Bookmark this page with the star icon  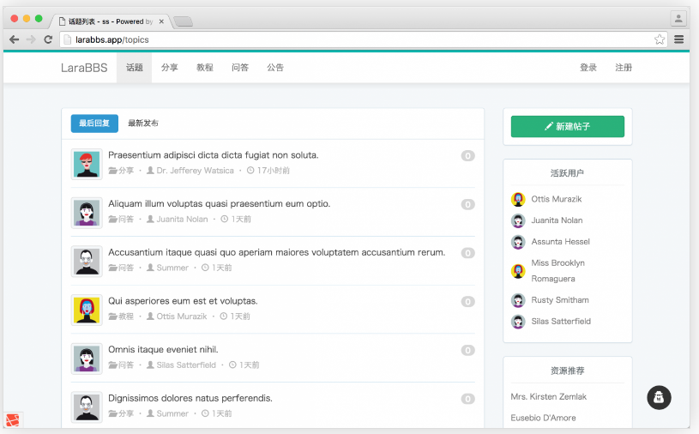pos(660,39)
